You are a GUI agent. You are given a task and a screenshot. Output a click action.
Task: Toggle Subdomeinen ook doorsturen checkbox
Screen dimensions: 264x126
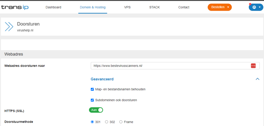pos(92,100)
